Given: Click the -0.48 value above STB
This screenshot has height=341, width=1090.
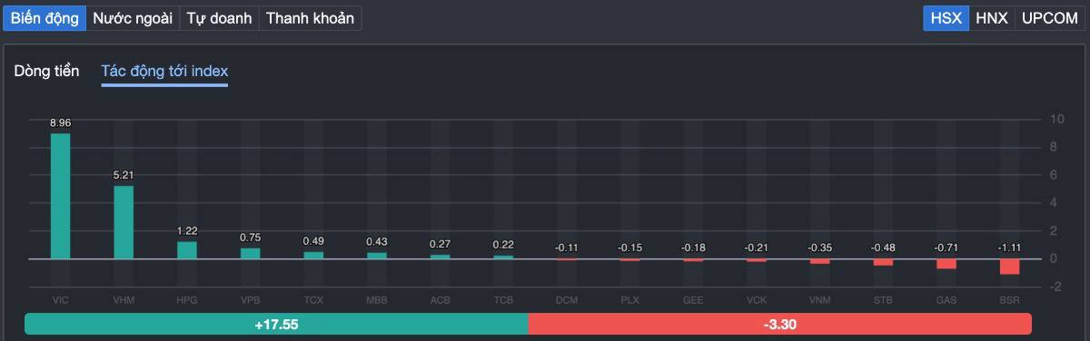Looking at the screenshot, I should (x=883, y=248).
